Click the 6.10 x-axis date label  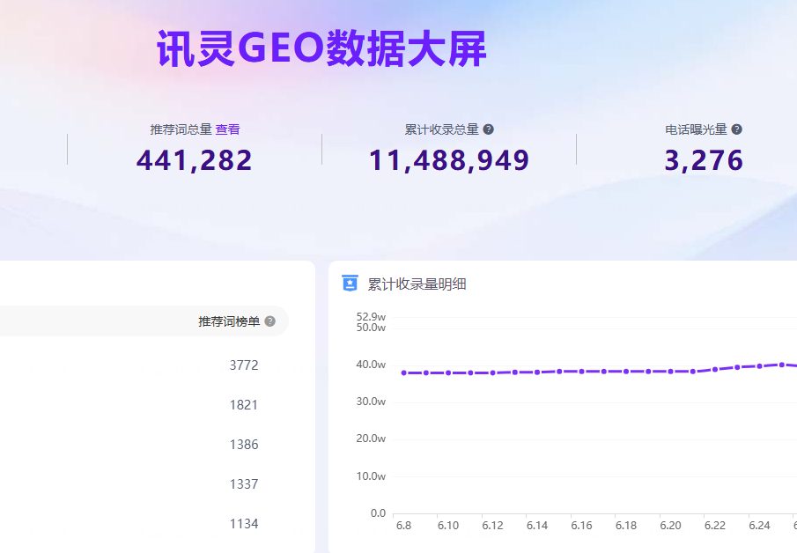[448, 526]
